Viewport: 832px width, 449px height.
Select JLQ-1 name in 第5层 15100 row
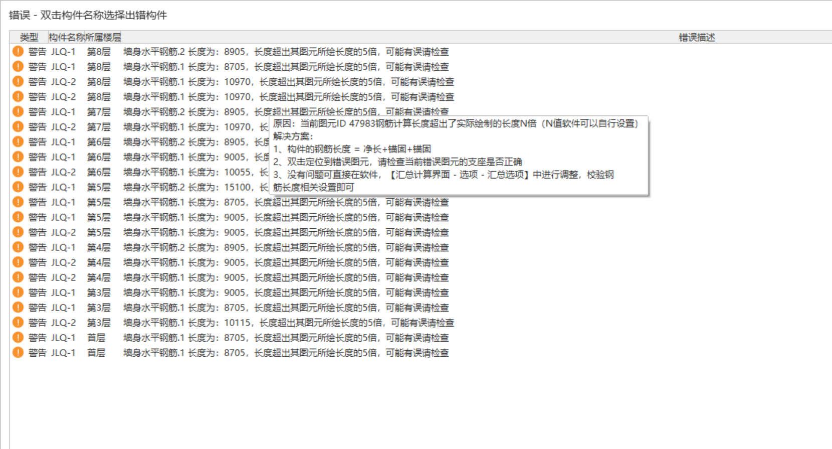click(63, 187)
